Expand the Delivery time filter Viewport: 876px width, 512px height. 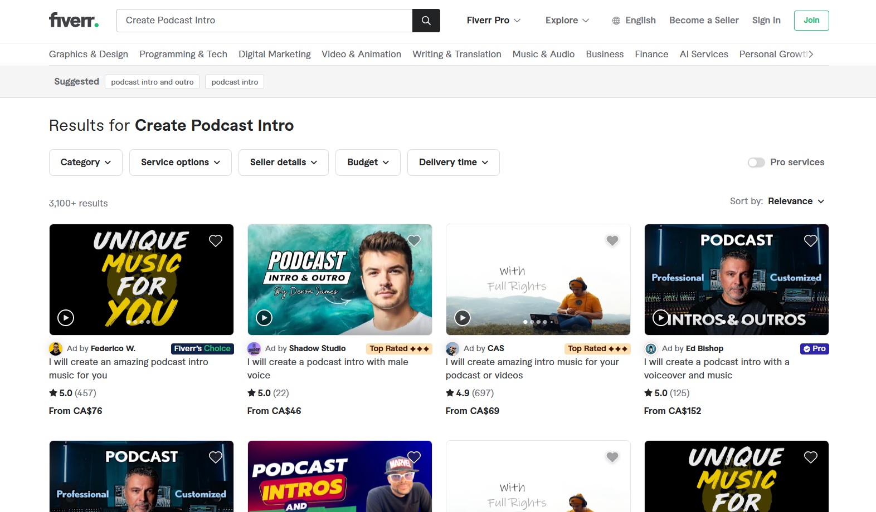(x=454, y=163)
